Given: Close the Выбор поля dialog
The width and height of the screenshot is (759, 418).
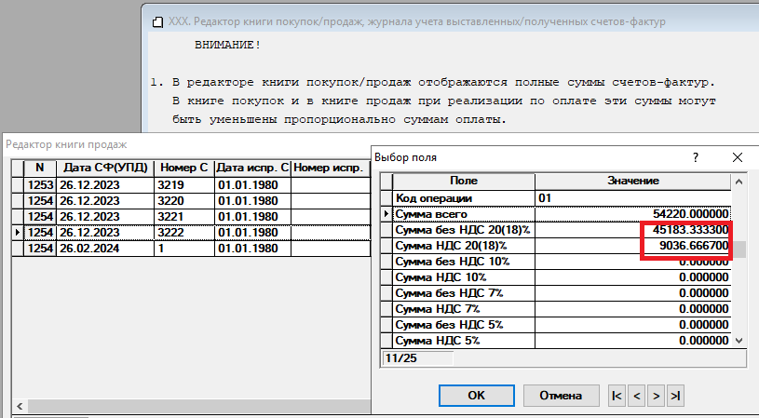Looking at the screenshot, I should point(737,158).
